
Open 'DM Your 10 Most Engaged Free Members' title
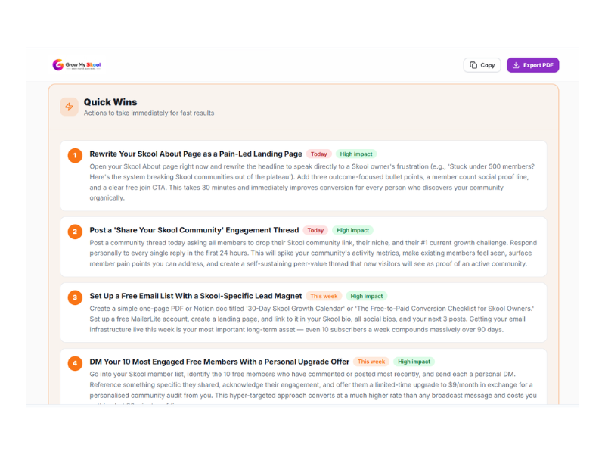click(219, 362)
